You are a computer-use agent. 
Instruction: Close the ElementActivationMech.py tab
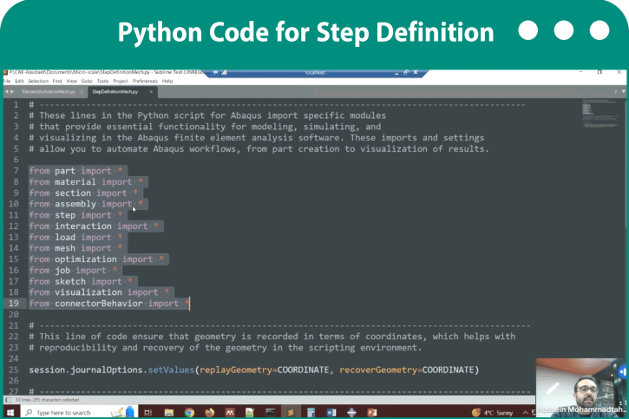click(x=82, y=92)
